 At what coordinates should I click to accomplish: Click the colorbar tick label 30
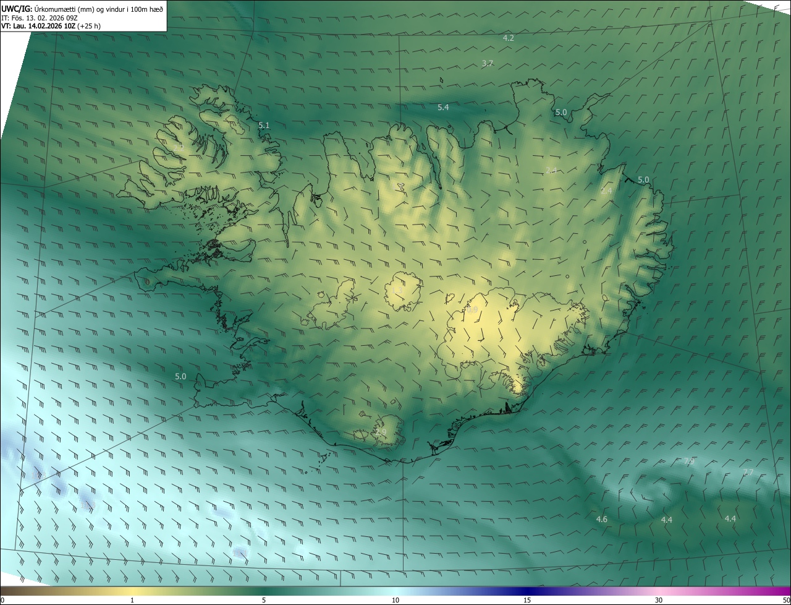[x=659, y=601]
